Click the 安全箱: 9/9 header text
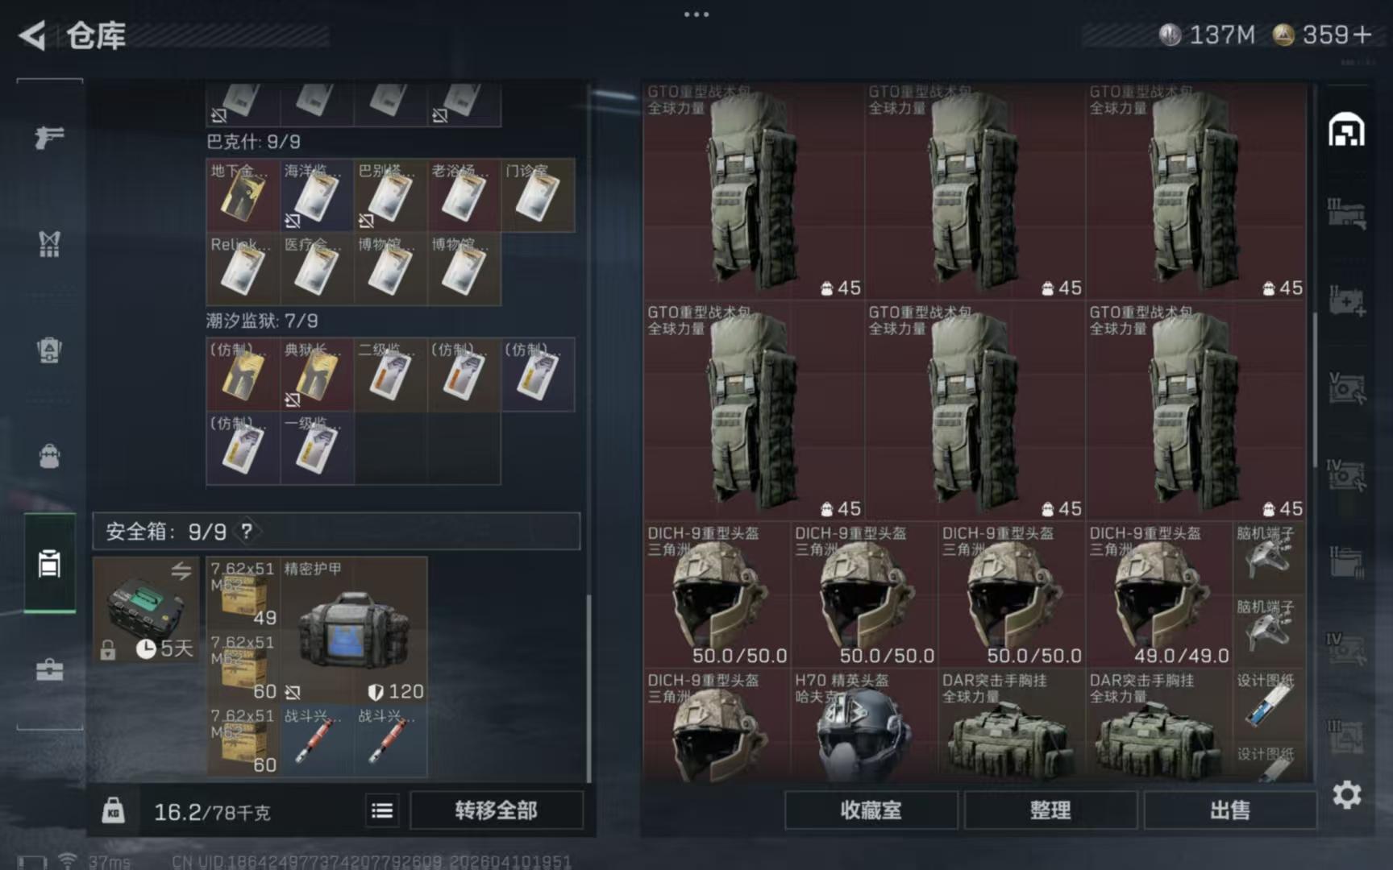1393x870 pixels. click(166, 531)
